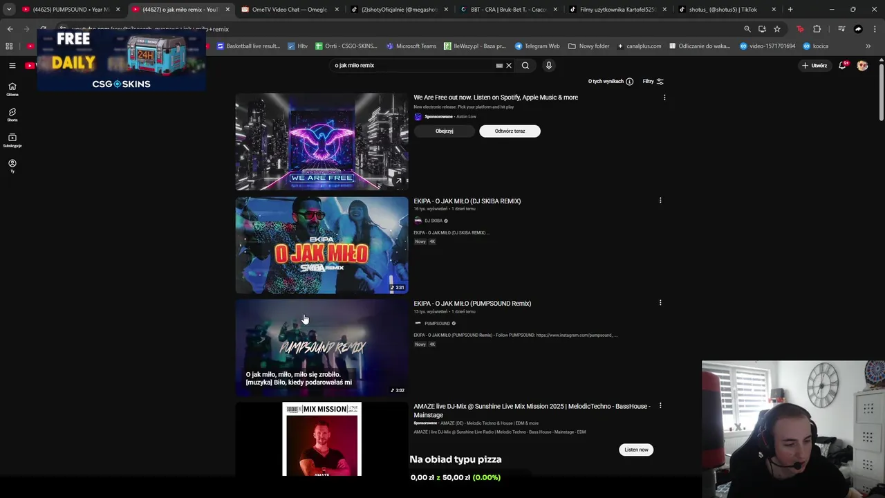Viewport: 885px width, 498px height.
Task: Open options for AMAZE live DJ-Mix ad
Action: click(660, 406)
